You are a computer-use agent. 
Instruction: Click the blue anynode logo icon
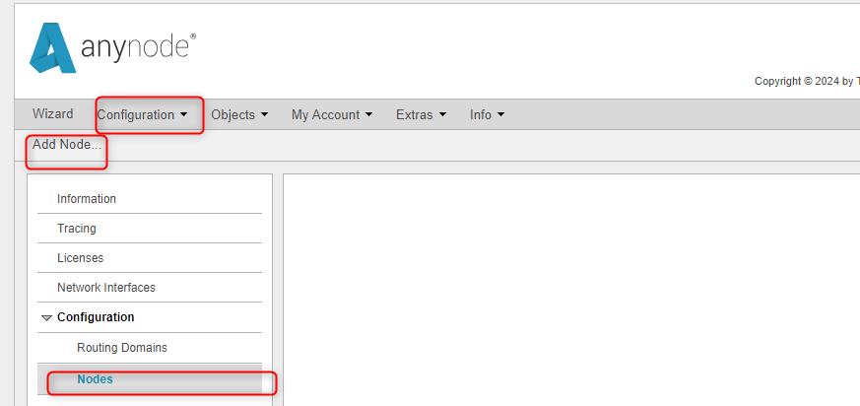pos(52,48)
